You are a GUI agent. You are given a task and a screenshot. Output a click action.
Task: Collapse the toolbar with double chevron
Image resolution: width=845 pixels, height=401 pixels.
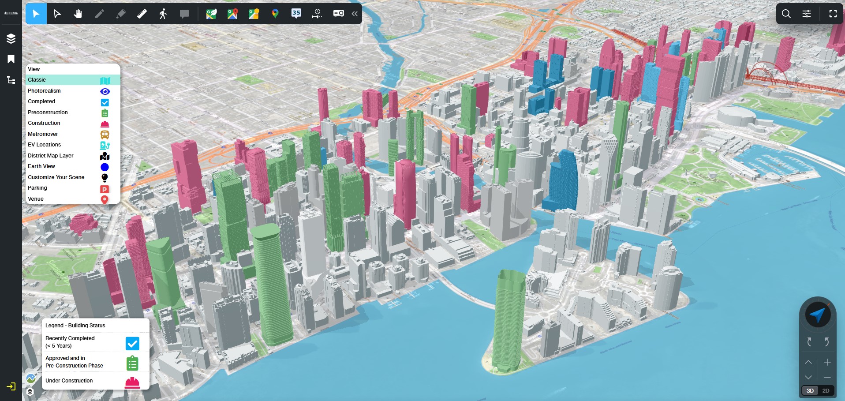click(x=355, y=14)
